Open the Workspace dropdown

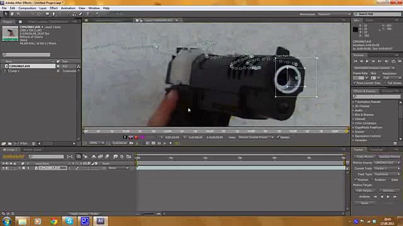pos(333,14)
